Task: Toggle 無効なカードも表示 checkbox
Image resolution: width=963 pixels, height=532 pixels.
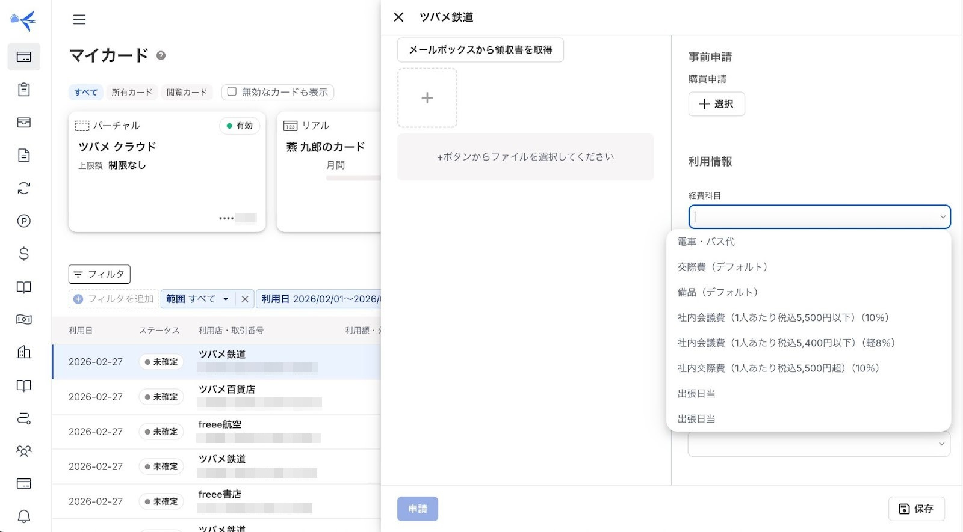Action: (x=232, y=91)
